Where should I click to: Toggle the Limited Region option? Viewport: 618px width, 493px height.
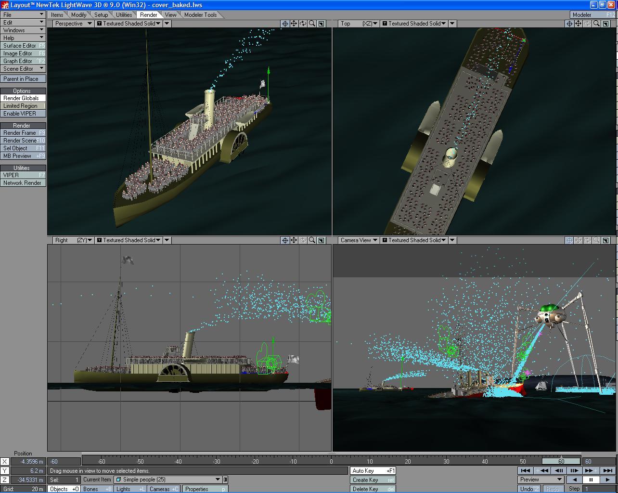[23, 106]
